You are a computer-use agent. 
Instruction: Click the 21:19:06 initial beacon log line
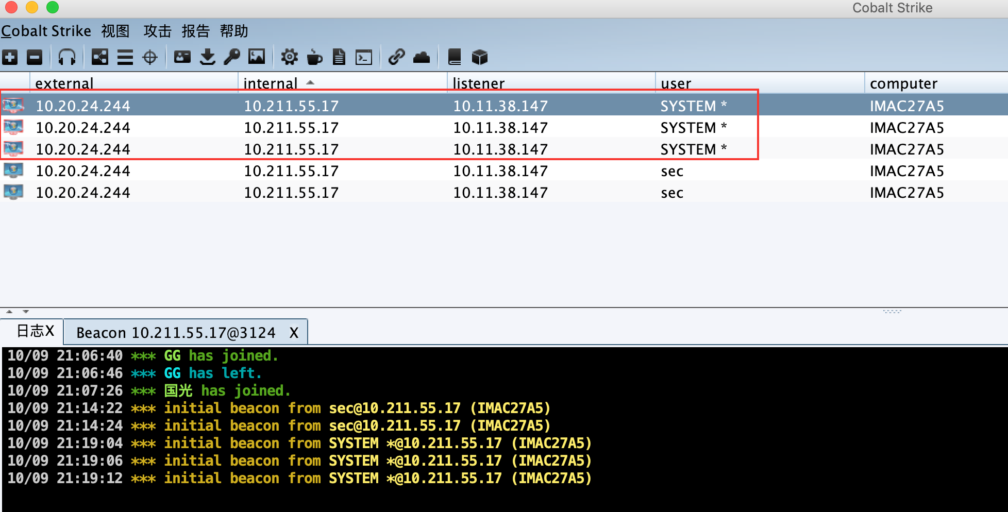(x=299, y=461)
